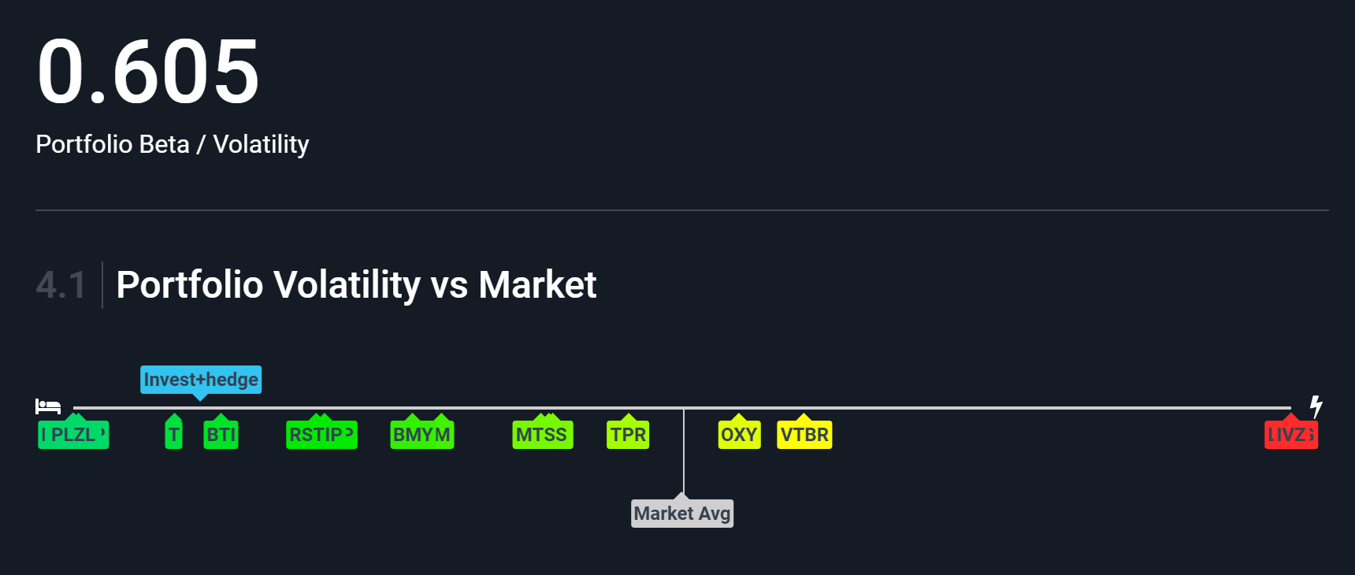The width and height of the screenshot is (1355, 575).
Task: Click the T ticker tag
Action: (x=174, y=435)
